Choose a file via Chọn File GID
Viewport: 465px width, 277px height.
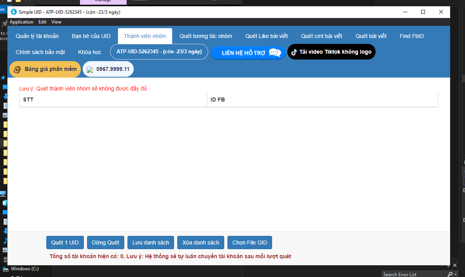coord(250,243)
